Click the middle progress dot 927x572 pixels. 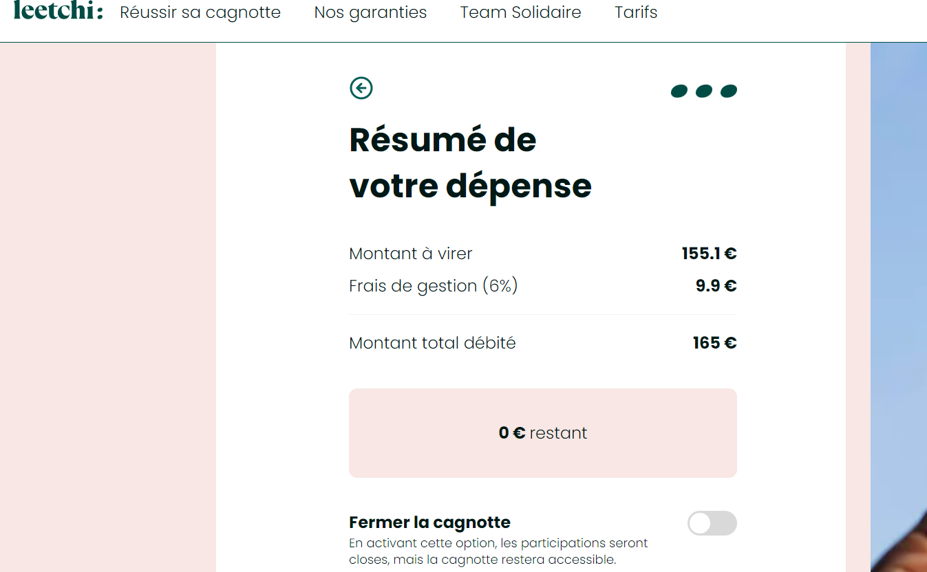coord(704,91)
